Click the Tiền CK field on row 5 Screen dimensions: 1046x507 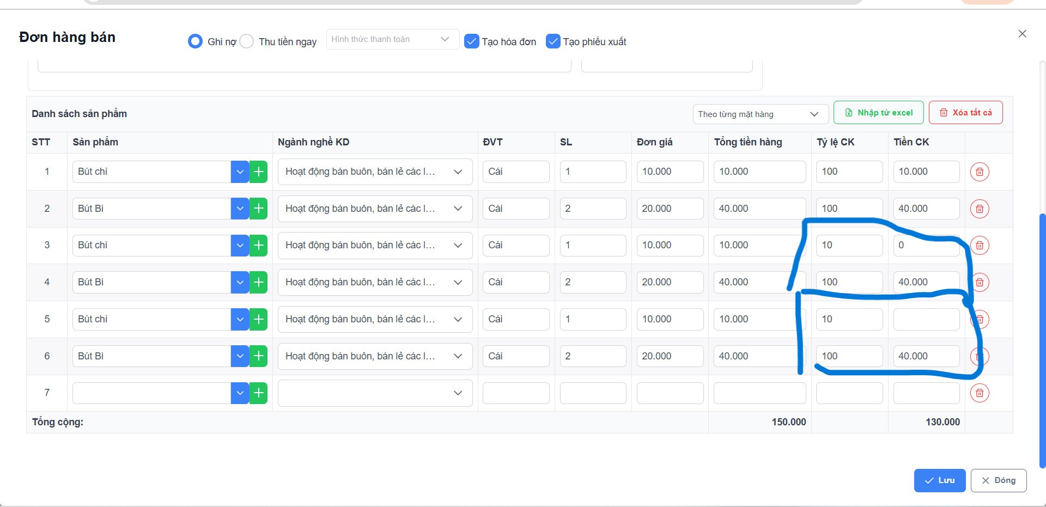tap(926, 320)
